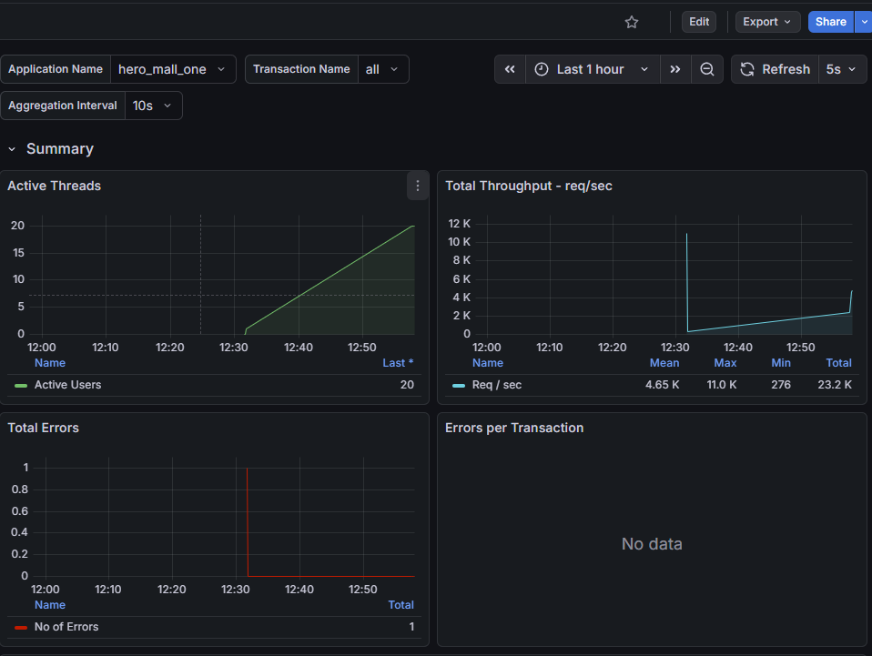Refresh the dashboard now
872x656 pixels.
click(775, 69)
